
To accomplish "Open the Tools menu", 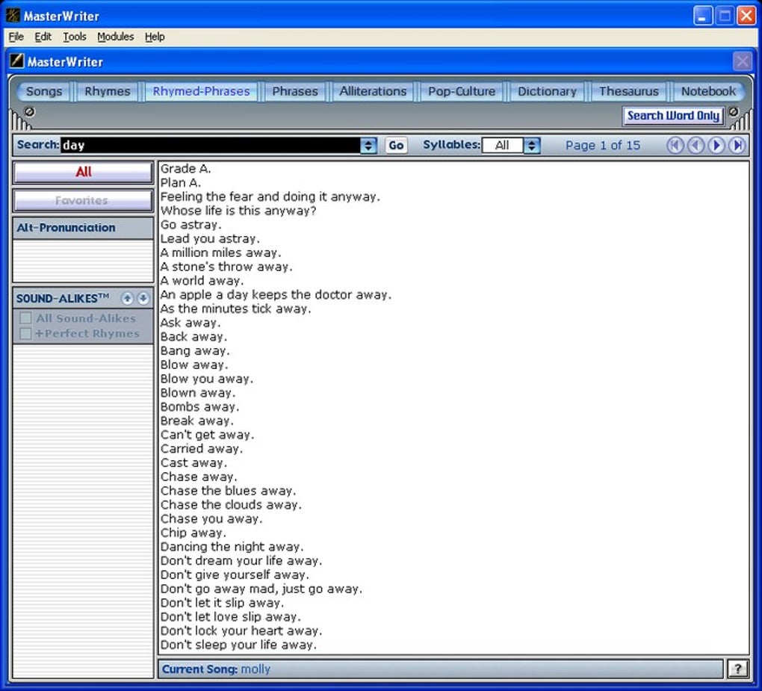I will (75, 37).
